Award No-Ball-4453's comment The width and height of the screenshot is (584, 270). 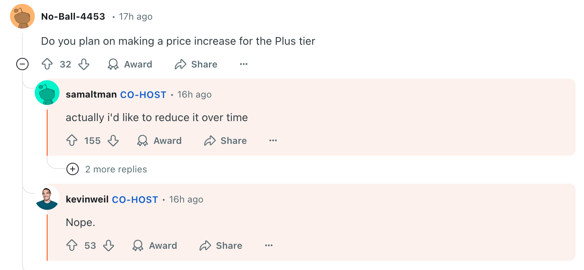point(130,64)
